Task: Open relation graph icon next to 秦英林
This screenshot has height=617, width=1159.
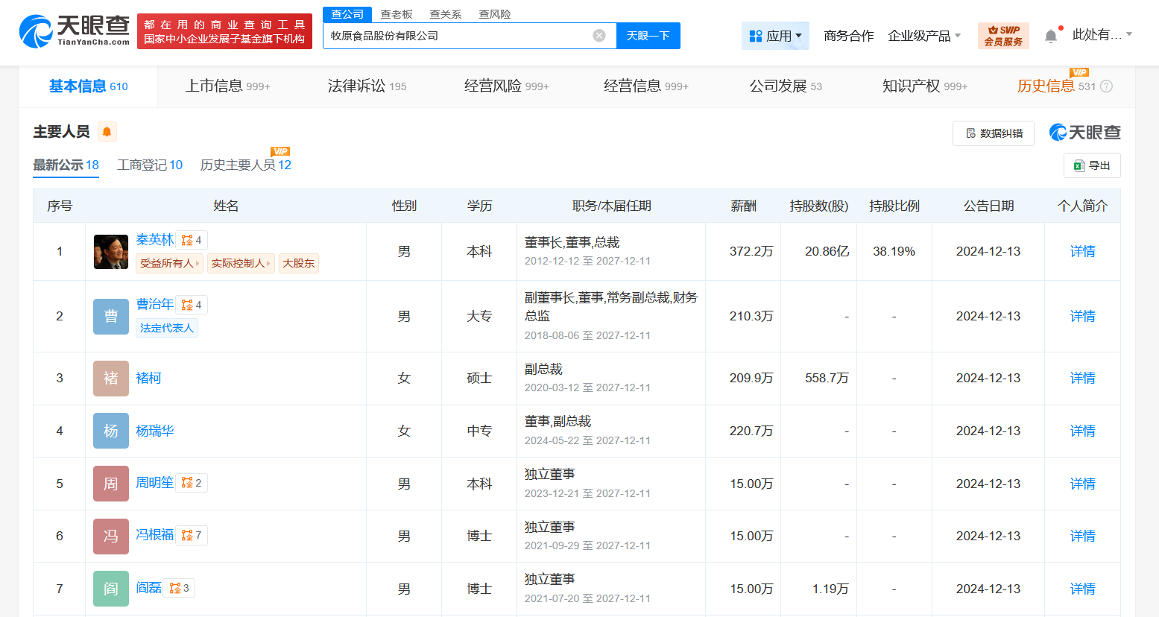Action: point(192,240)
